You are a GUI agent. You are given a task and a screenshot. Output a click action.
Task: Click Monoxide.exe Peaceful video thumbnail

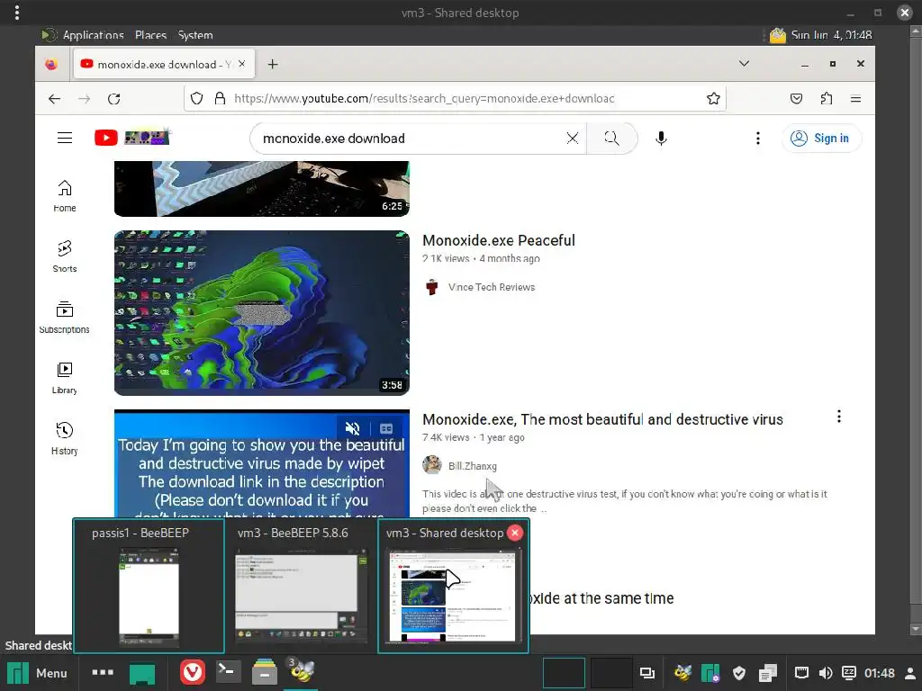262,313
